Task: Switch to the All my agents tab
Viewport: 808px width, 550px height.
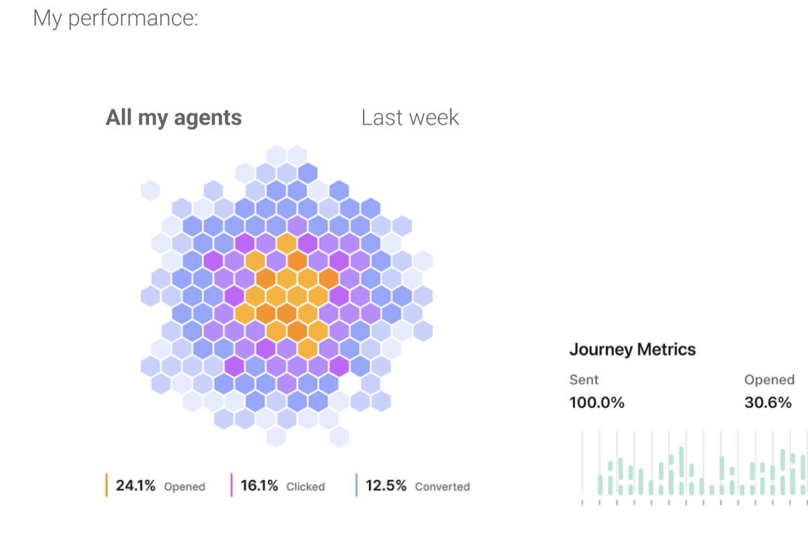Action: point(173,117)
